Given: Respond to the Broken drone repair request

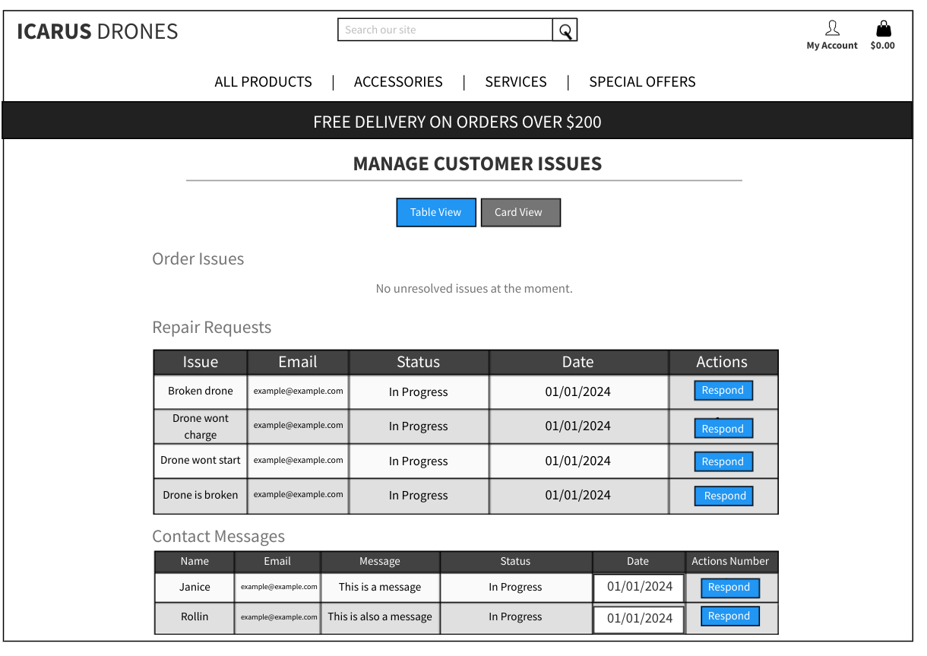Looking at the screenshot, I should [723, 390].
